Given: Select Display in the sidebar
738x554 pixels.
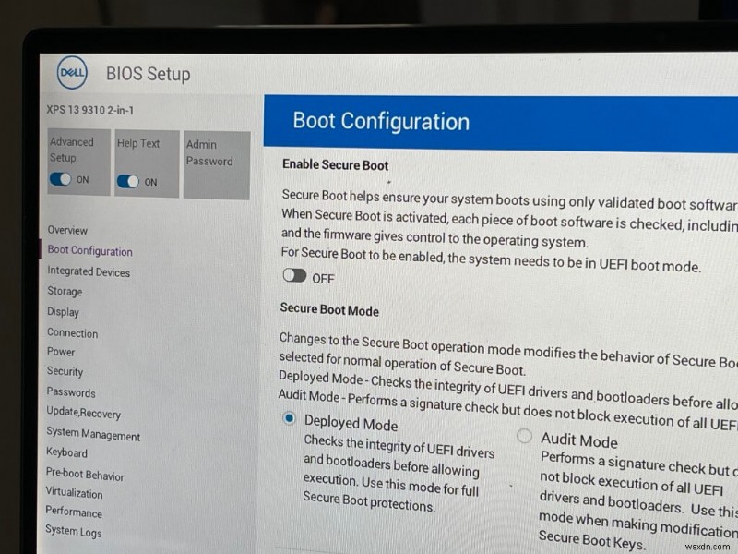Looking at the screenshot, I should (x=63, y=312).
